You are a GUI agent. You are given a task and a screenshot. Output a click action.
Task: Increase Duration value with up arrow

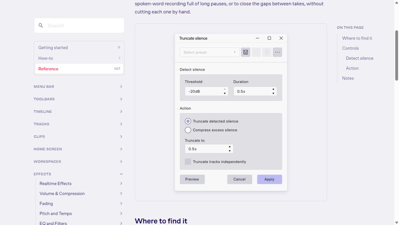click(273, 89)
